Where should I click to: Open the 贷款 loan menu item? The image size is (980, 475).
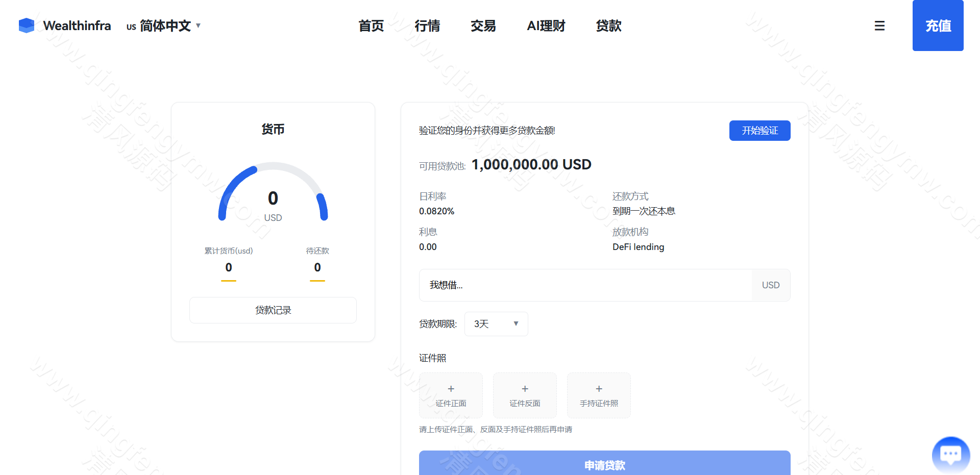608,26
